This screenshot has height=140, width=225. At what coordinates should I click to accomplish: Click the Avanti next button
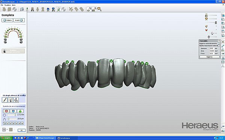(x=19, y=20)
